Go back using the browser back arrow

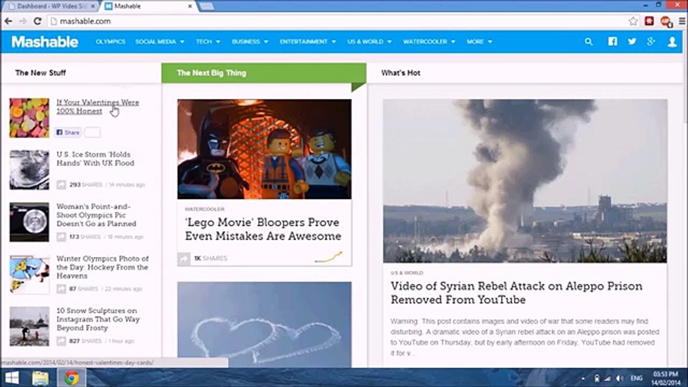tap(8, 21)
